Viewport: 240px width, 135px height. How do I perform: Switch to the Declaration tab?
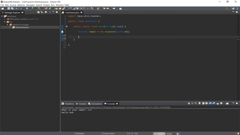tap(95, 104)
